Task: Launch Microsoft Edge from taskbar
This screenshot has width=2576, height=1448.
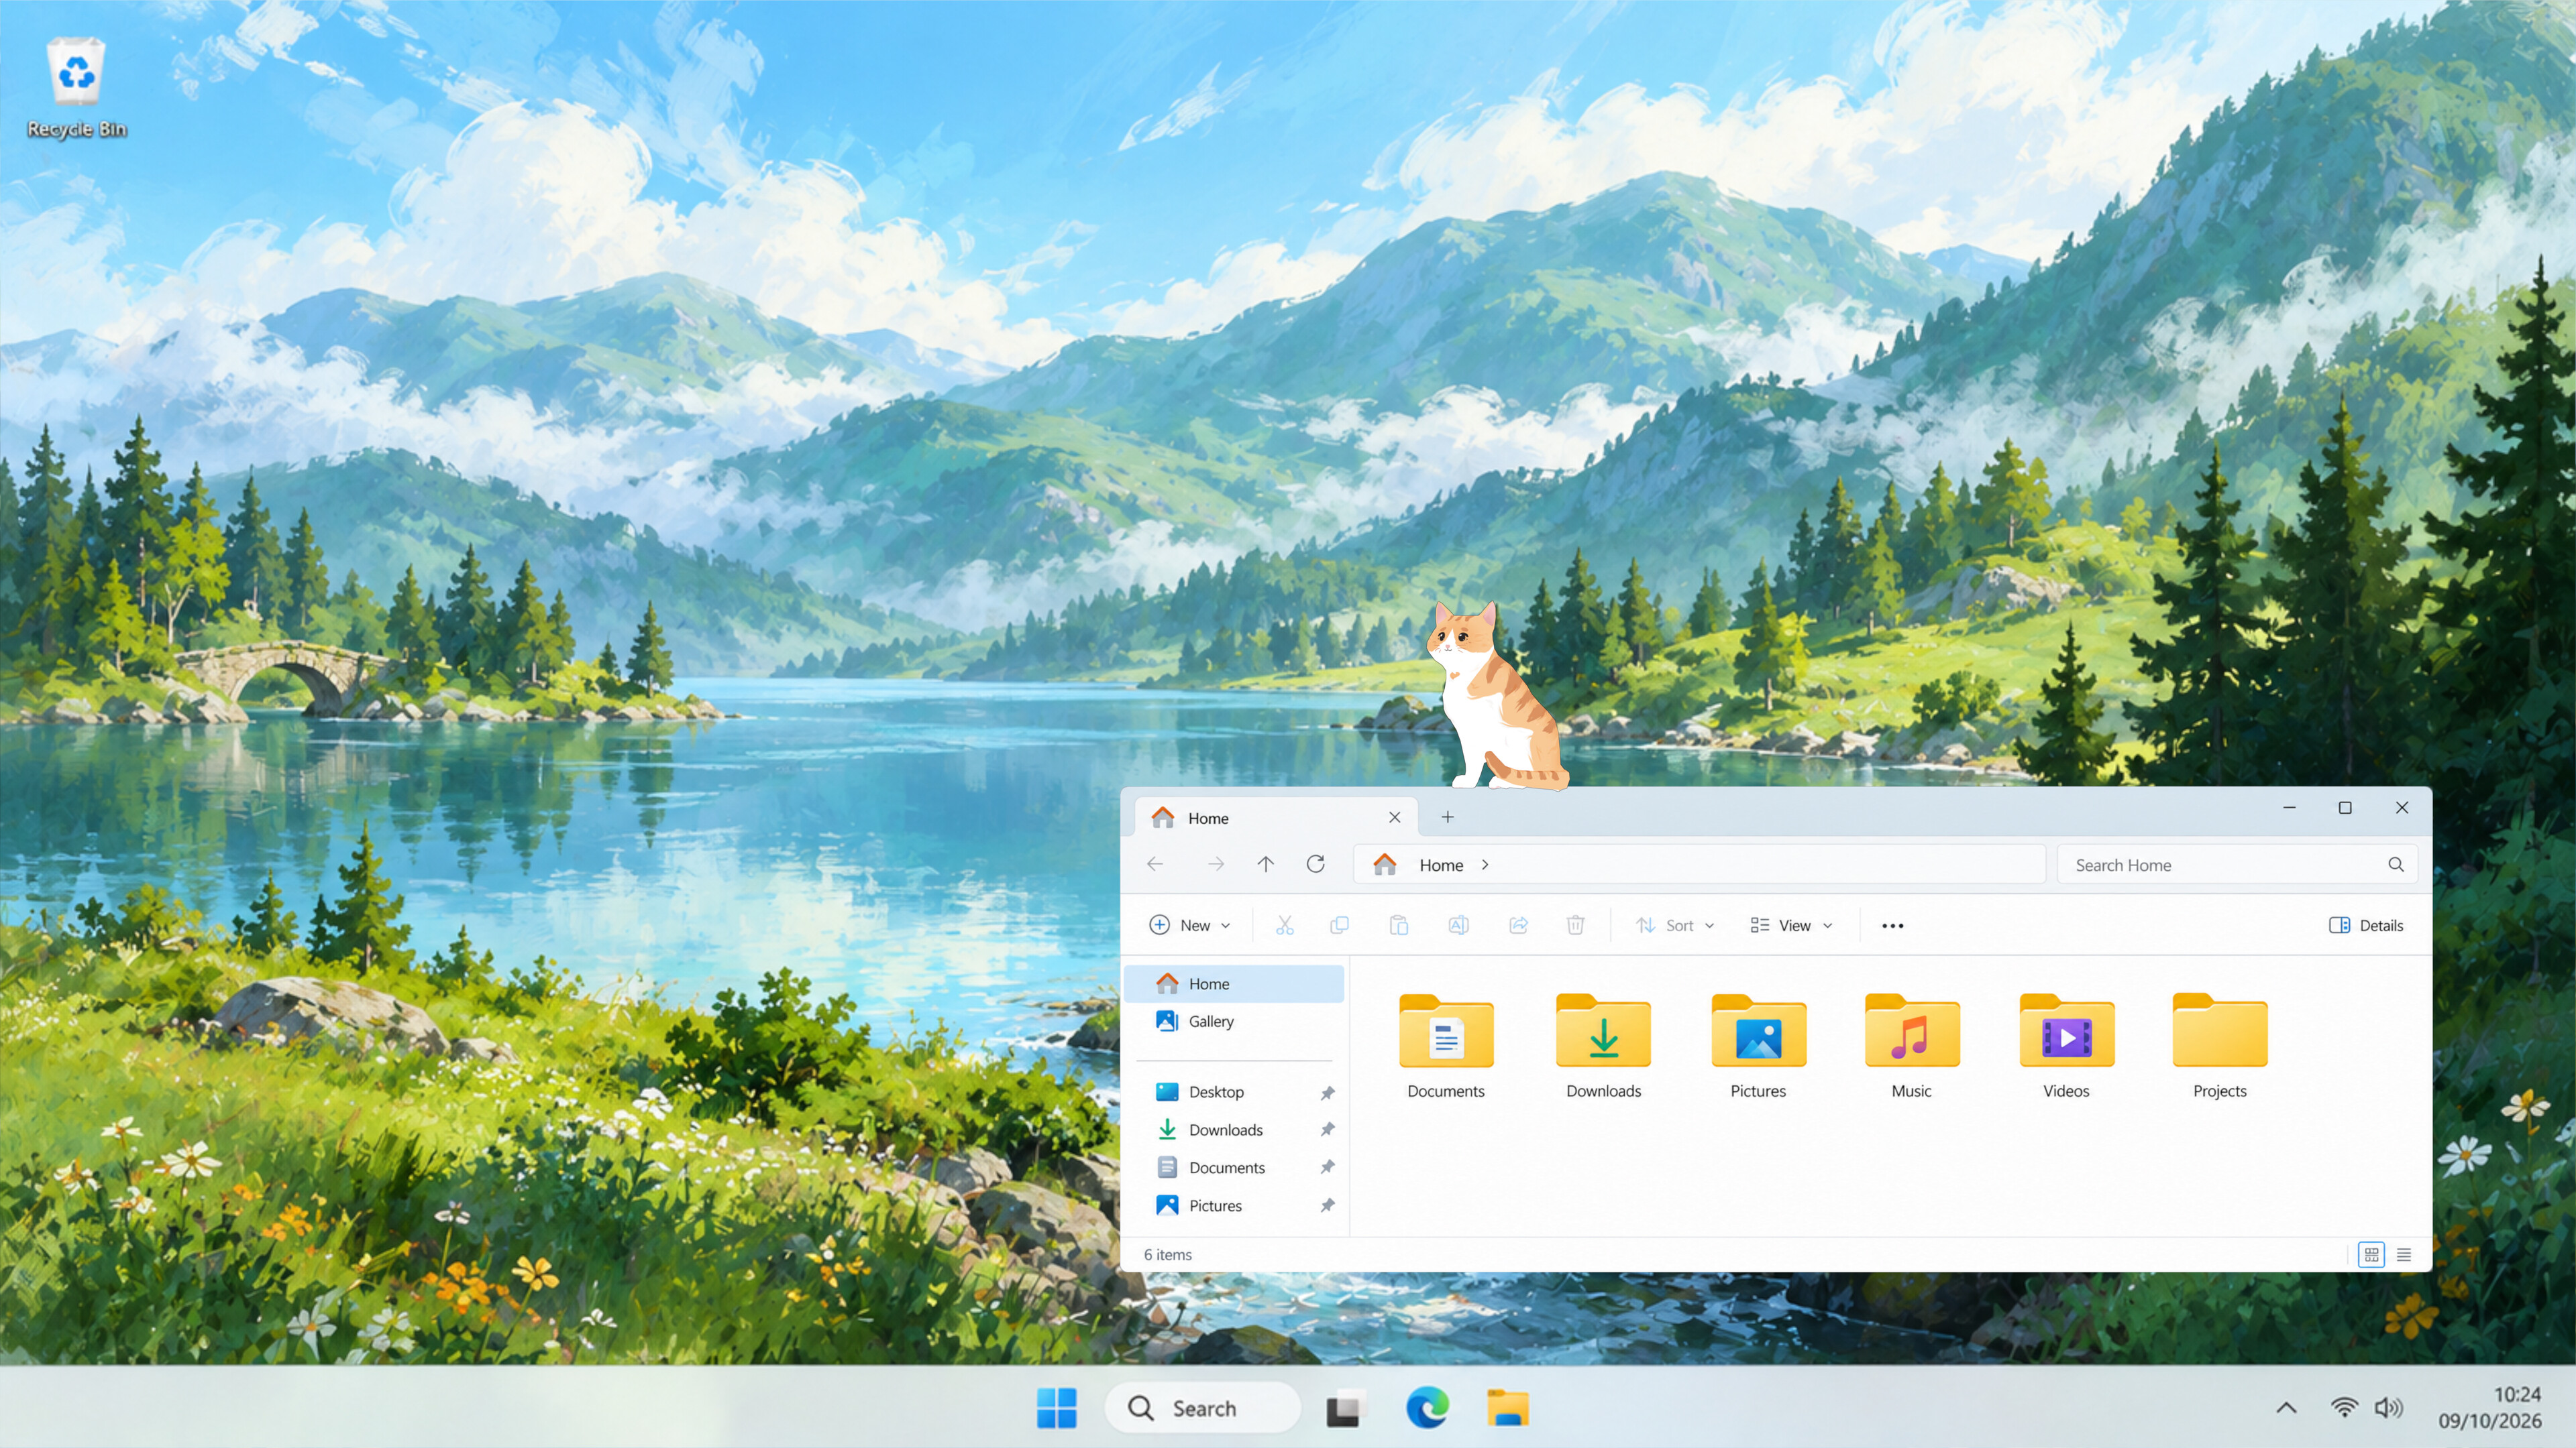Action: (1427, 1408)
